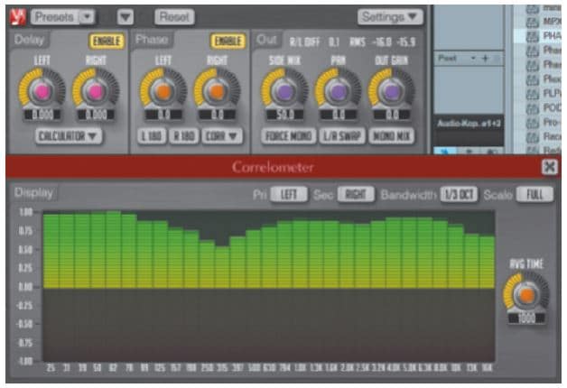This screenshot has height=388, width=567.
Task: Click the 1.0K frequency band bar
Action: [x=300, y=254]
